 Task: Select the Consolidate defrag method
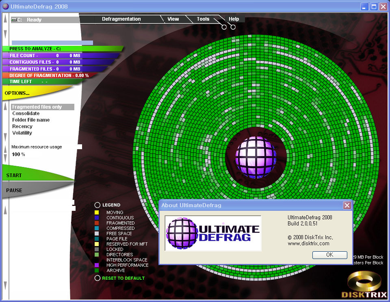[26, 114]
